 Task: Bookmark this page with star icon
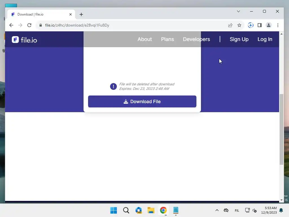click(x=239, y=25)
